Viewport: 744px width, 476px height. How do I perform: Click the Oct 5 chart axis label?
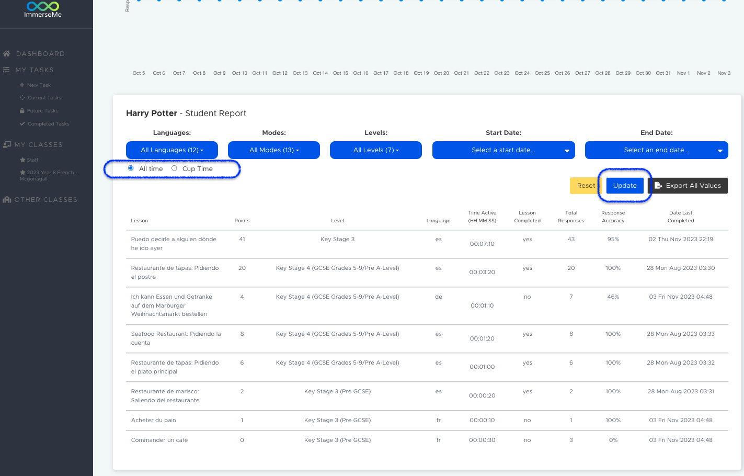tap(139, 73)
